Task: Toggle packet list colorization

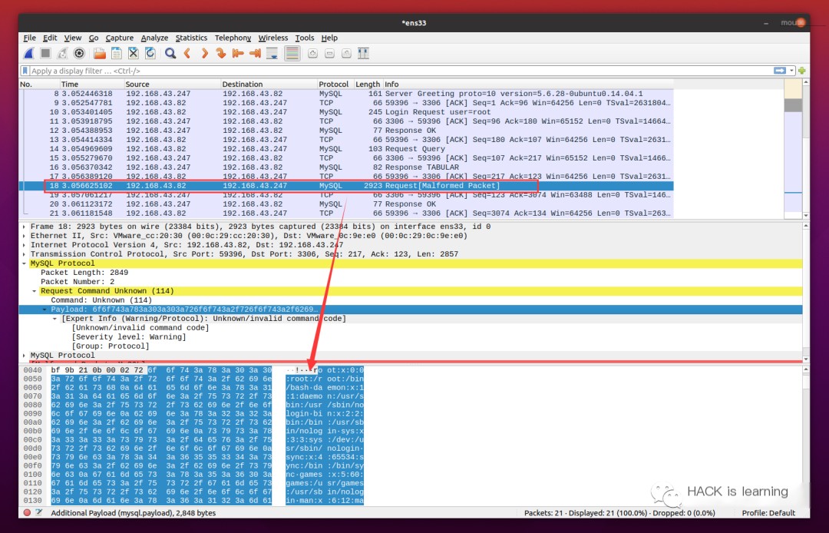Action: pos(292,54)
